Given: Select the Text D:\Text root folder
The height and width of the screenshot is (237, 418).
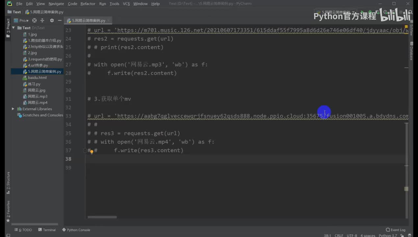Looking at the screenshot, I should (31, 28).
